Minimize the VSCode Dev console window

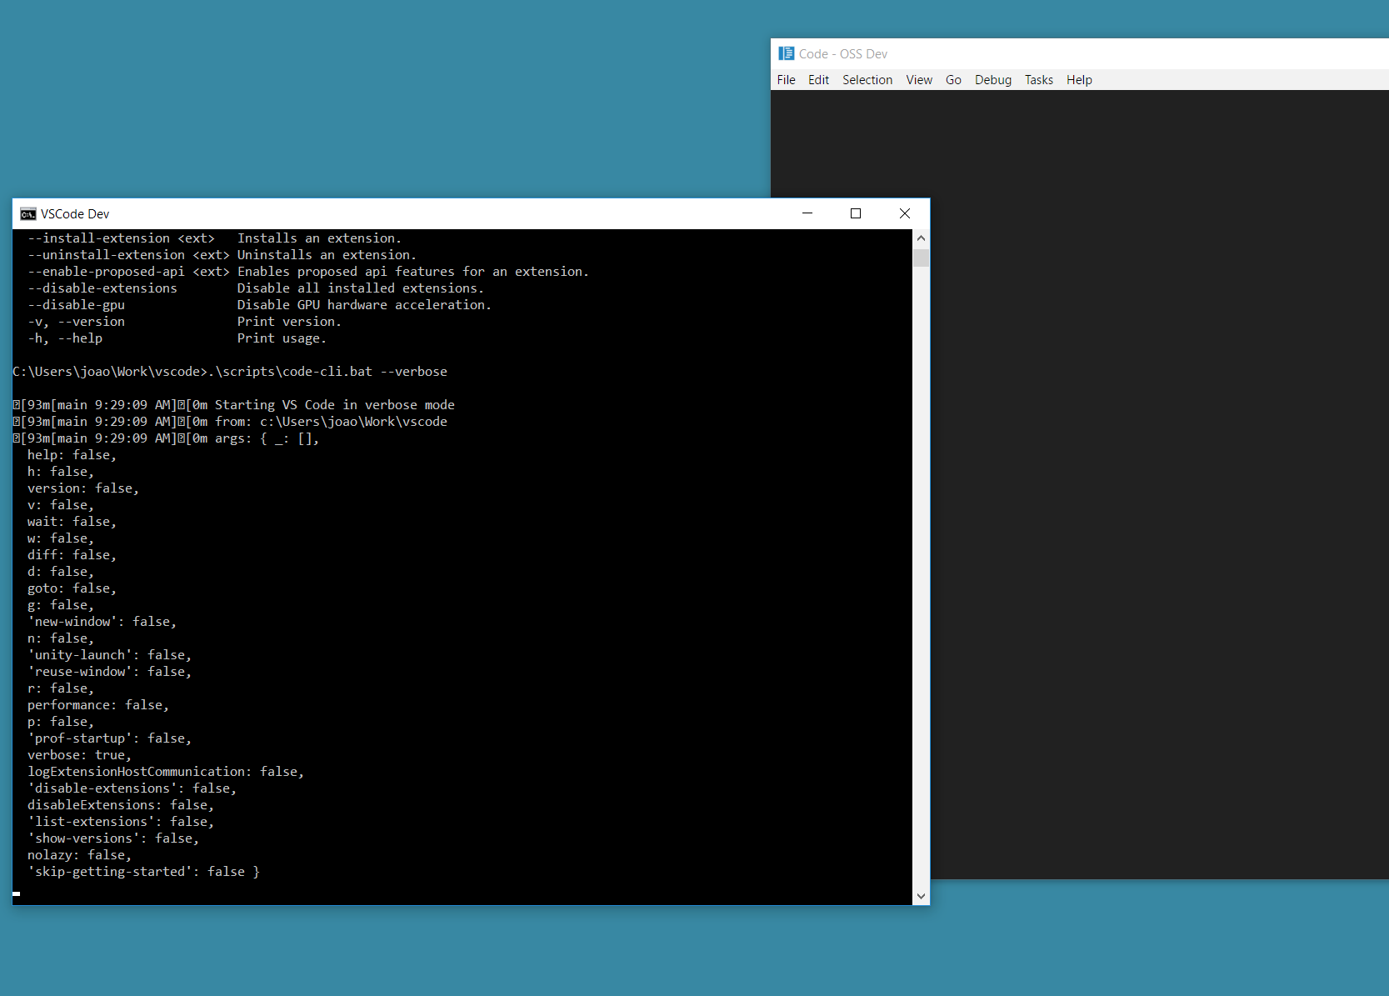pyautogui.click(x=806, y=213)
